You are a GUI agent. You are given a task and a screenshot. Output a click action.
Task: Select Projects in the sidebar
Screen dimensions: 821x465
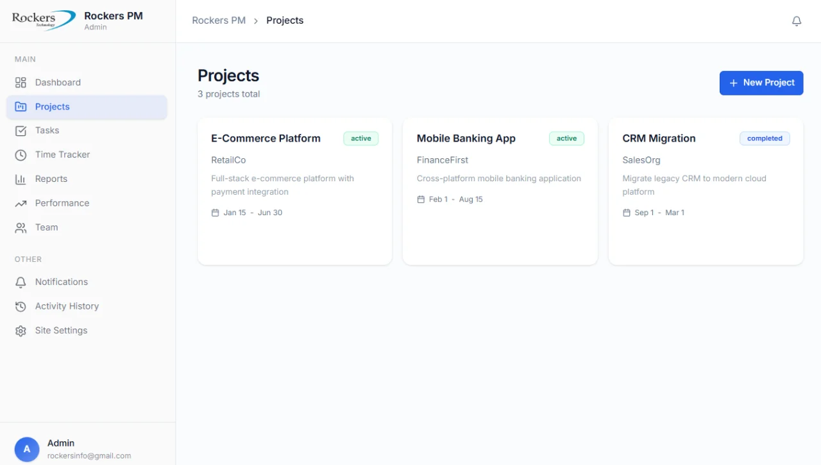(87, 107)
